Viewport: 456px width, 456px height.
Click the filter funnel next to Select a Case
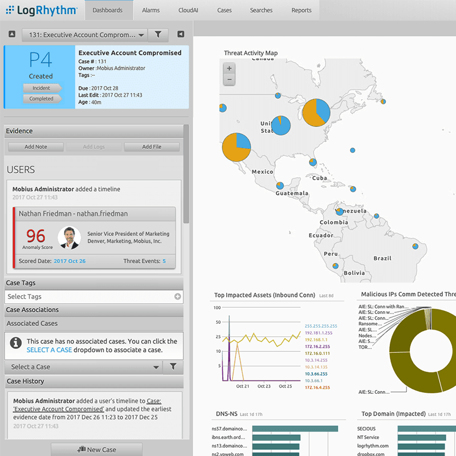coord(173,367)
